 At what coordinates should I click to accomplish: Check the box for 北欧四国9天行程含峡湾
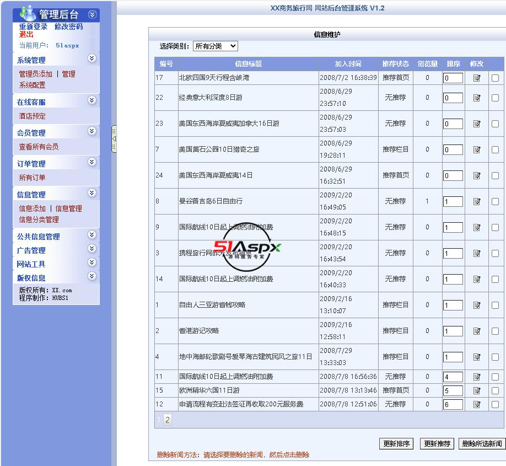tap(495, 78)
